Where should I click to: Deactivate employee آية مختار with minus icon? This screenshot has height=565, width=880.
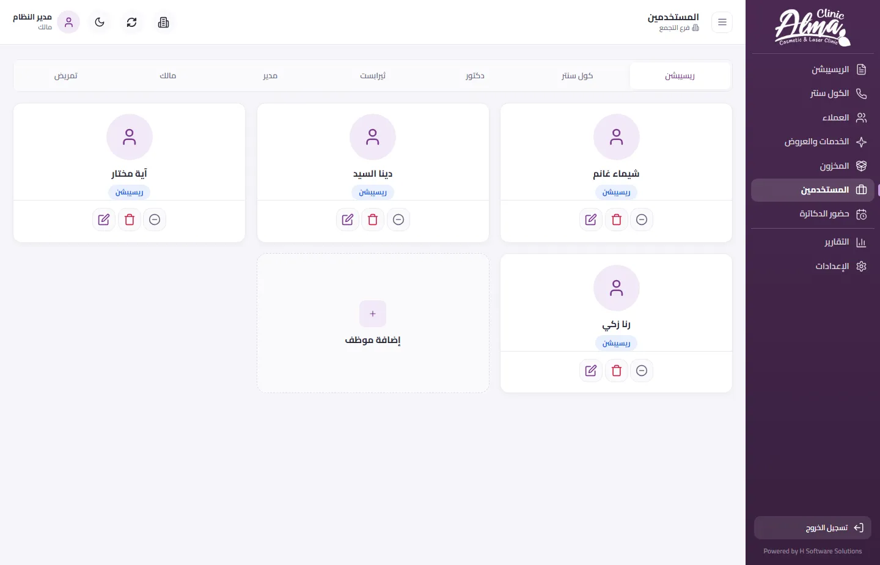click(x=155, y=220)
